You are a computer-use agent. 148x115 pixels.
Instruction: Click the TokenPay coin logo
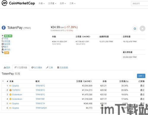click(4, 28)
